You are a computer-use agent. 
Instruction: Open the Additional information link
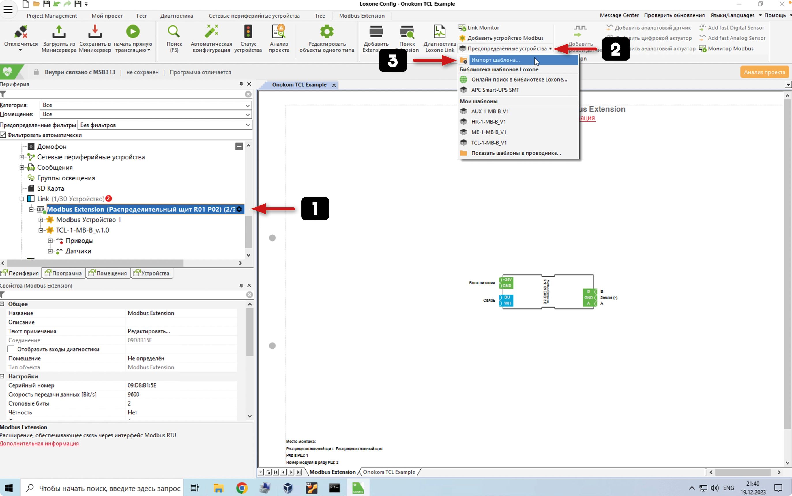[x=40, y=444]
